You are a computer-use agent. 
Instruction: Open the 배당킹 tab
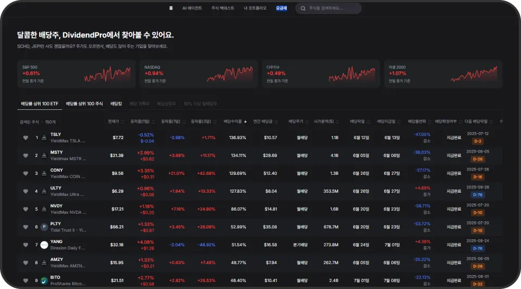[116, 104]
